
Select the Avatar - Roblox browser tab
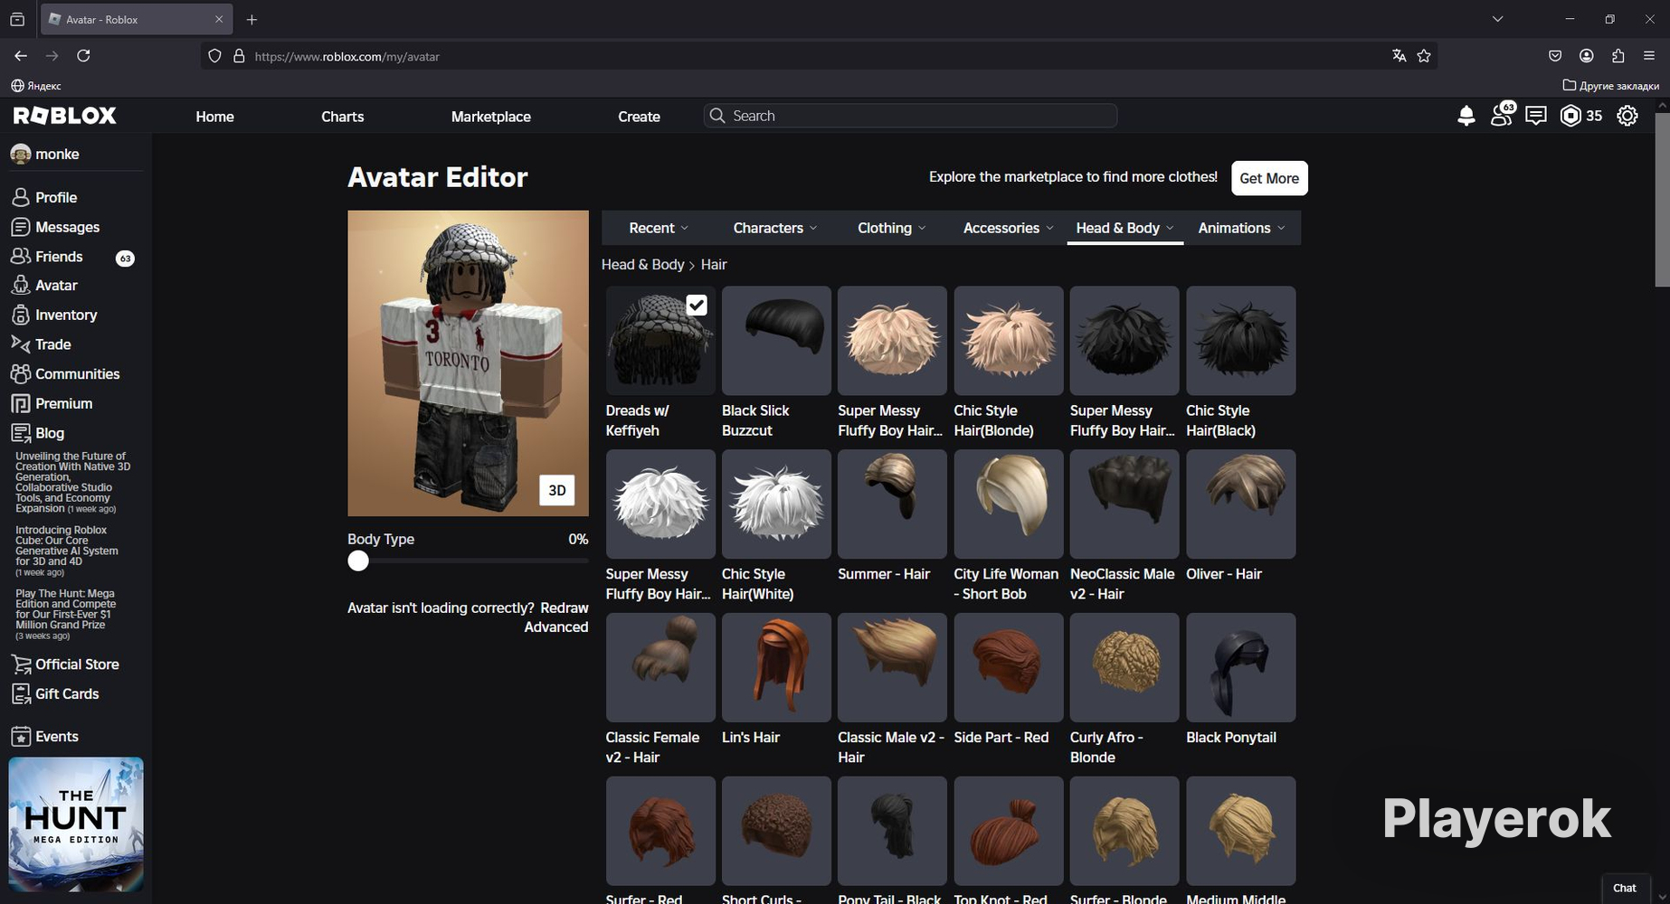pos(137,19)
